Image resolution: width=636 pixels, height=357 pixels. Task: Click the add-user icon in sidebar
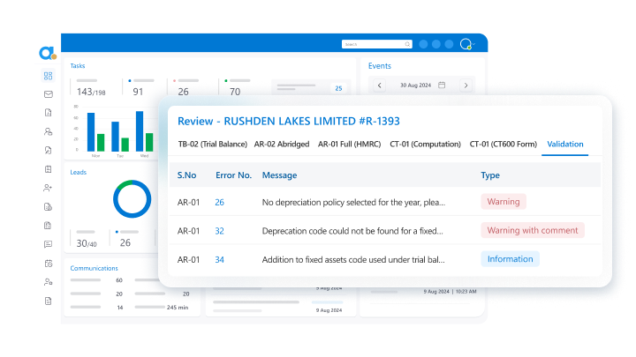pos(48,188)
